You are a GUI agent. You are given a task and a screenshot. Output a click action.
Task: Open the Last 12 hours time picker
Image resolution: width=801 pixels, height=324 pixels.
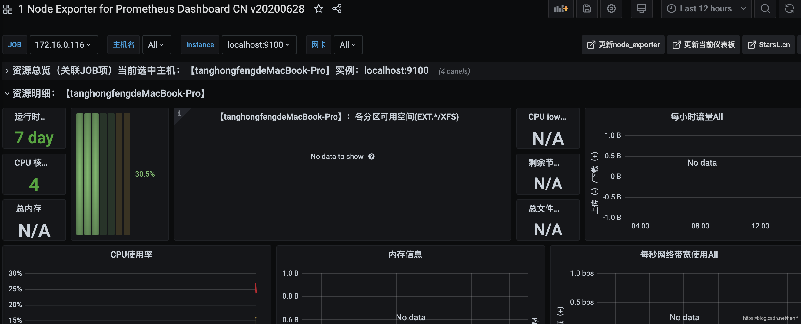pos(706,9)
